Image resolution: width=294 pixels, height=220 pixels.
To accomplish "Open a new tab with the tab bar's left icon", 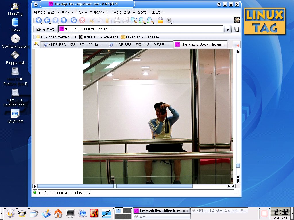I will [x=36, y=44].
